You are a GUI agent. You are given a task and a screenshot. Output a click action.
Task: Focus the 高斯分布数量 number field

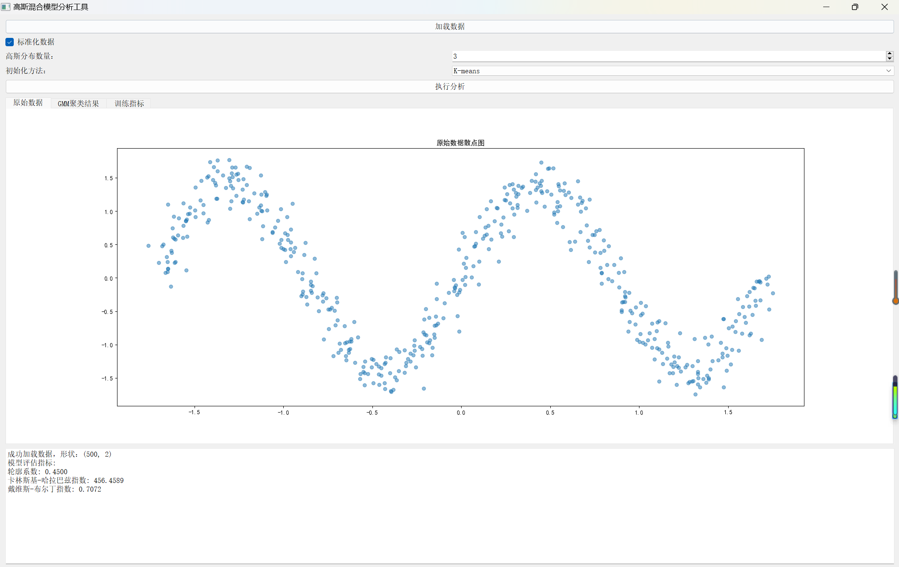[x=667, y=56]
